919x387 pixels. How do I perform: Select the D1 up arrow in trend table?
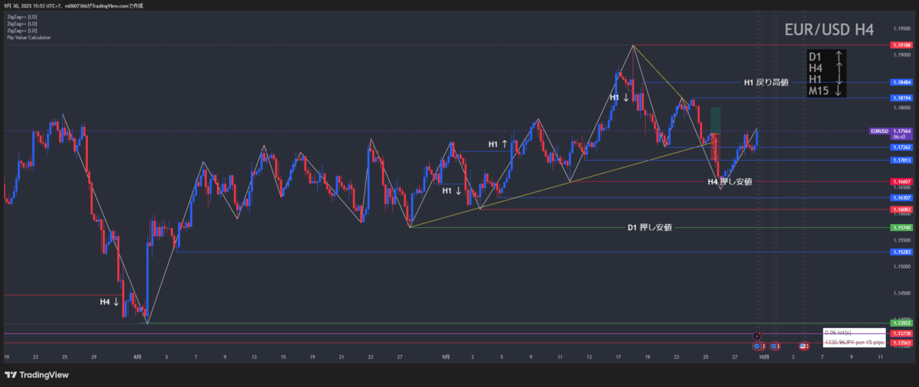coord(839,56)
